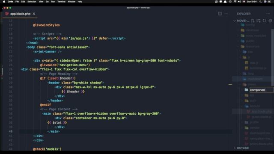Open the editor More Actions ellipsis
The image size is (274, 154).
[226, 14]
